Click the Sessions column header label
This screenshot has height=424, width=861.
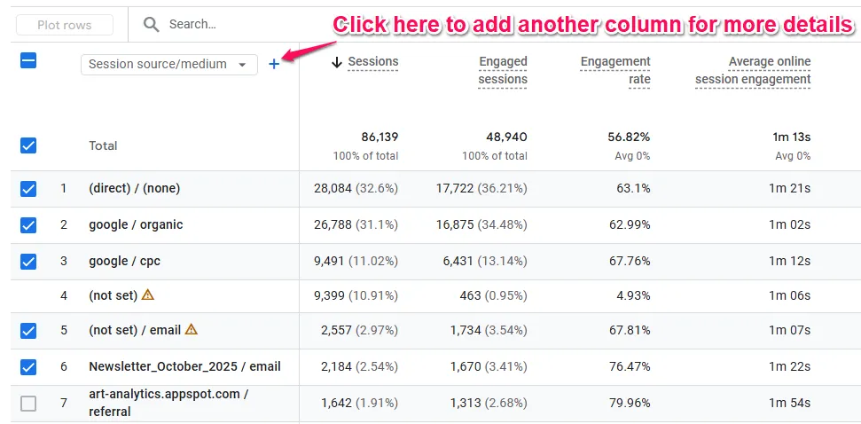(372, 62)
